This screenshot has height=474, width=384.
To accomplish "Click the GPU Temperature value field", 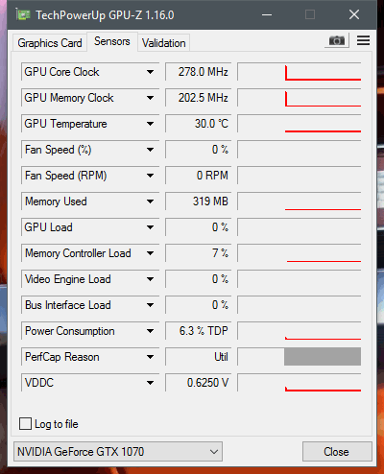I will 199,124.
